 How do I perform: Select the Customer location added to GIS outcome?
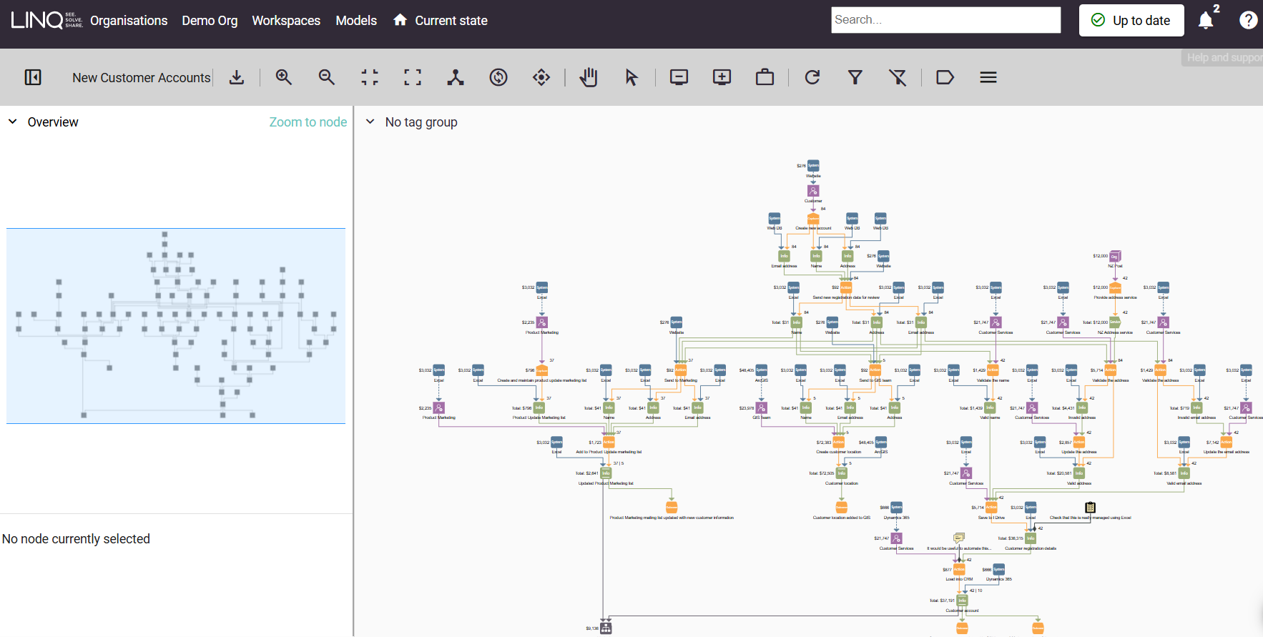pos(842,508)
